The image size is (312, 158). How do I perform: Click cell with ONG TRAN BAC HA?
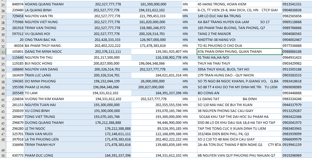(40, 40)
